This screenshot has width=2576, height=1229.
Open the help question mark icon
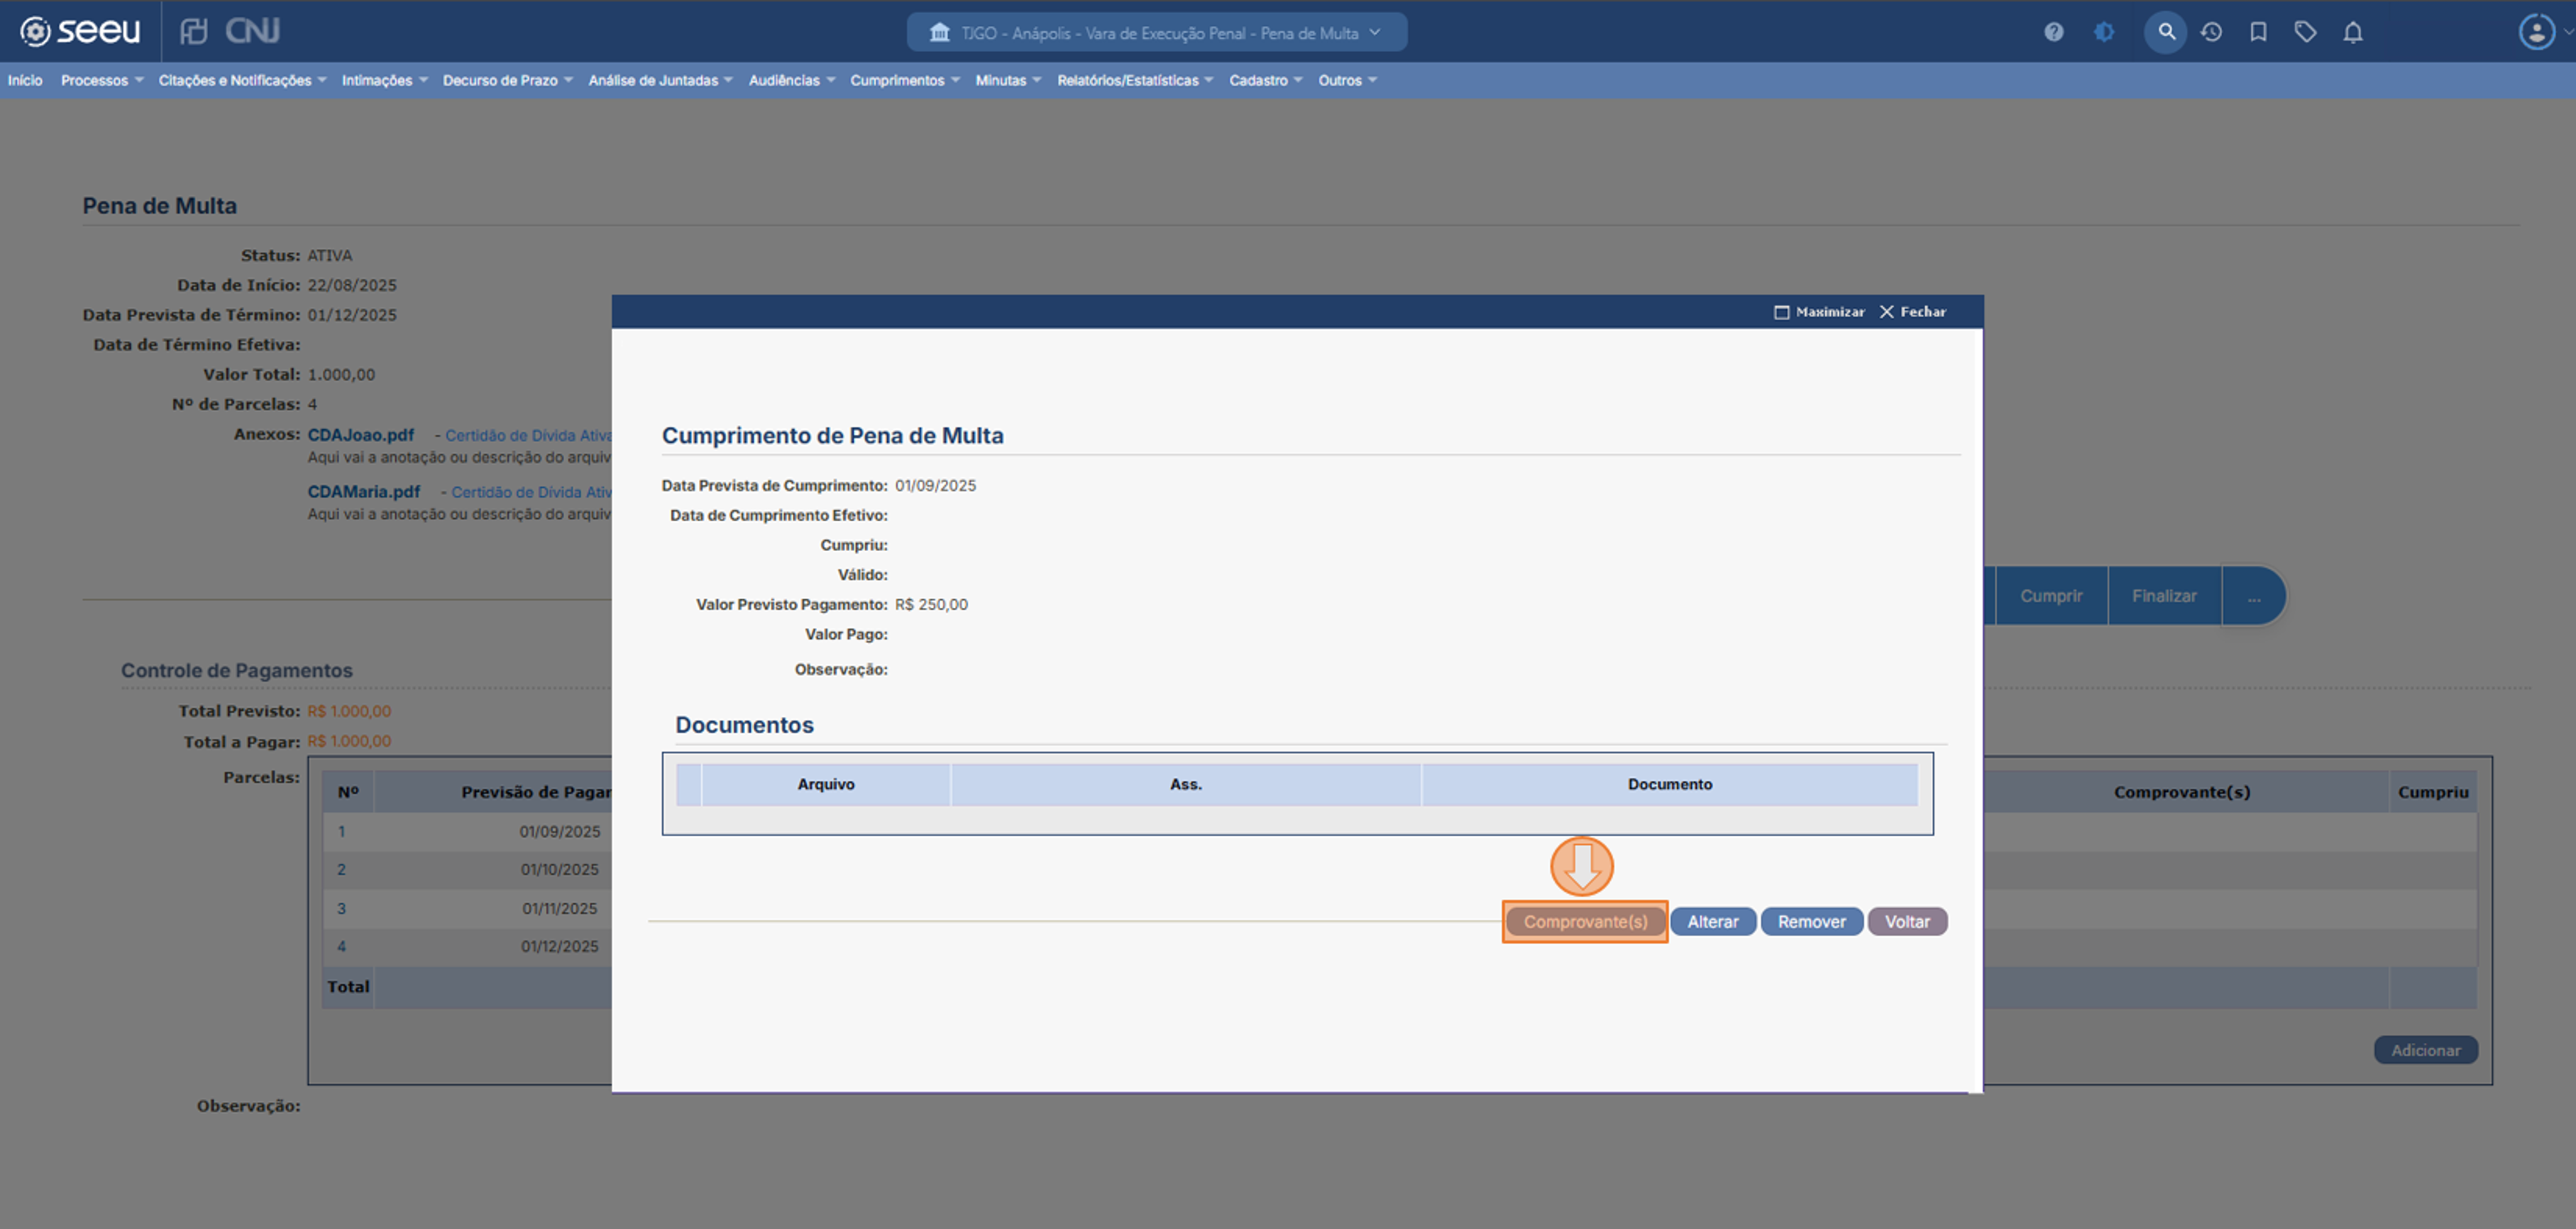coord(2053,32)
